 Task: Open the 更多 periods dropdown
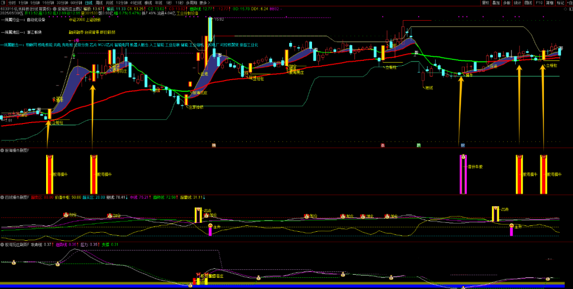204,3
